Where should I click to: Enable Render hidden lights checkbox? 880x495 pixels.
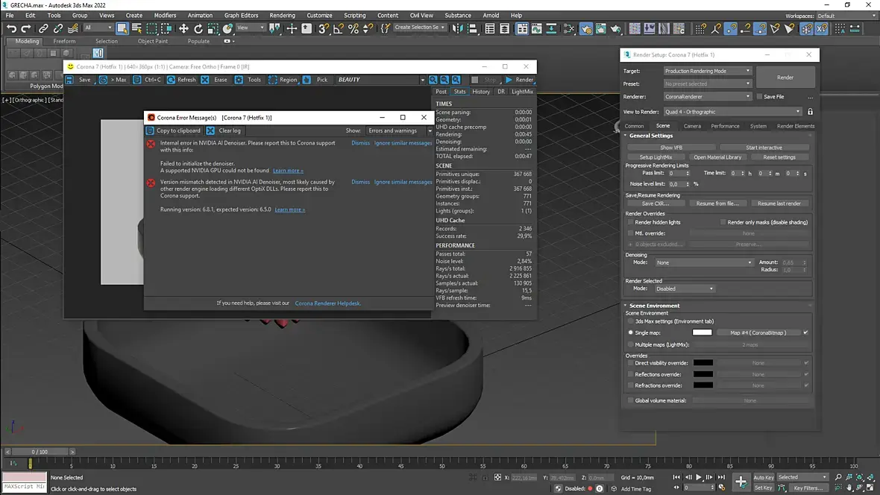630,222
